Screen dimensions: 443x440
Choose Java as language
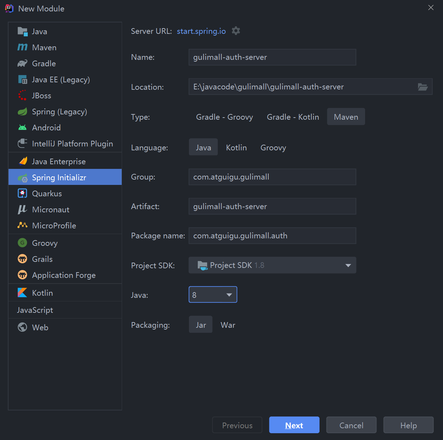point(204,147)
